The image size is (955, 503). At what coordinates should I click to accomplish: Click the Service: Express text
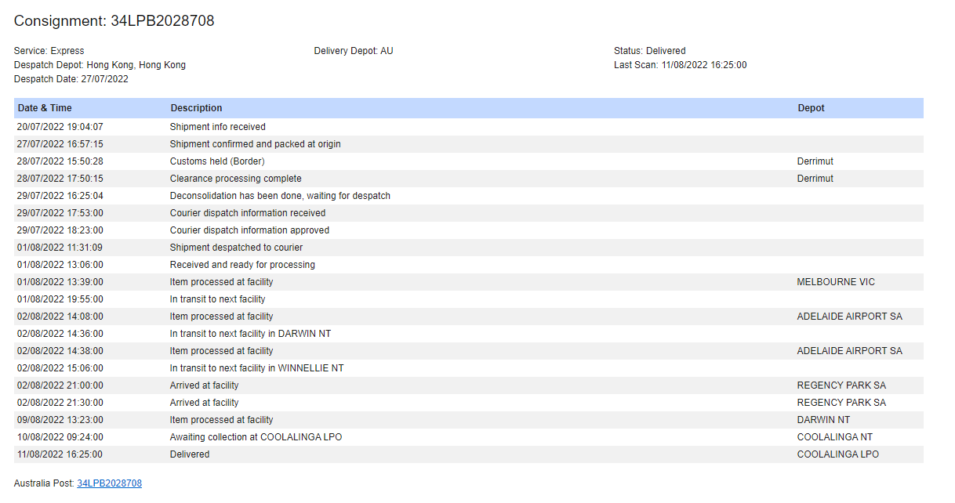pos(49,51)
